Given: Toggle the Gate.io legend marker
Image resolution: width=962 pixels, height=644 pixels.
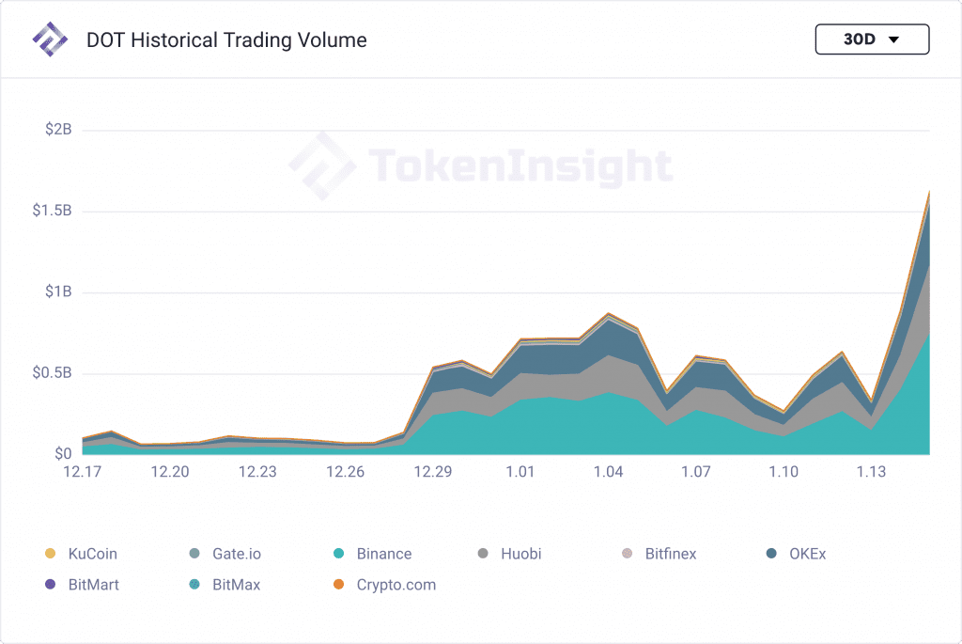Looking at the screenshot, I should (194, 553).
